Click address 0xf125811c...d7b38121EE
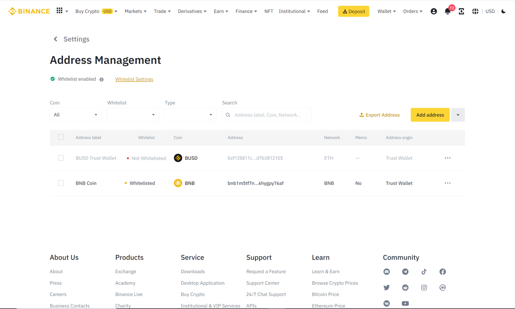Viewport: 515px width, 309px height. pos(255,158)
